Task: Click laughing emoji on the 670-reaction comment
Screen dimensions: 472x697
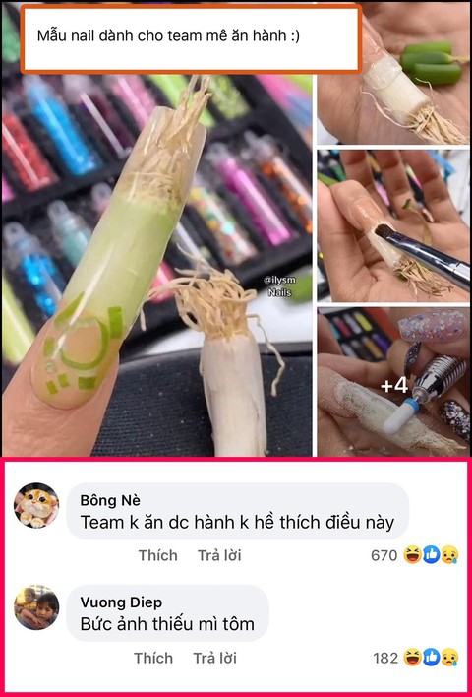Action: (x=412, y=555)
